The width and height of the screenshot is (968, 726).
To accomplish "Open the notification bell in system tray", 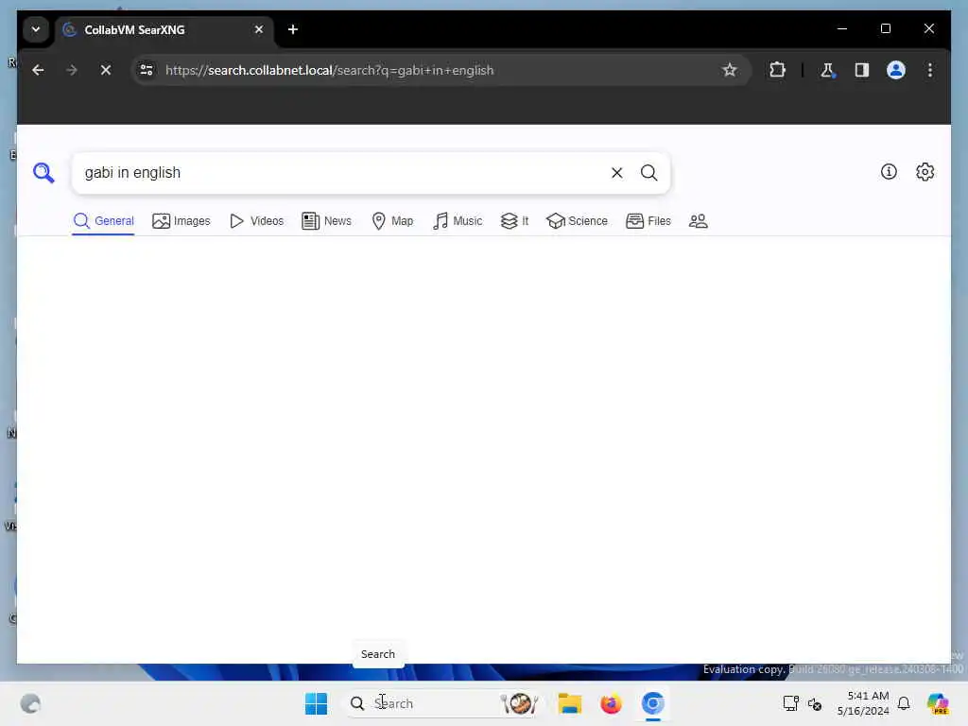I will [x=904, y=703].
